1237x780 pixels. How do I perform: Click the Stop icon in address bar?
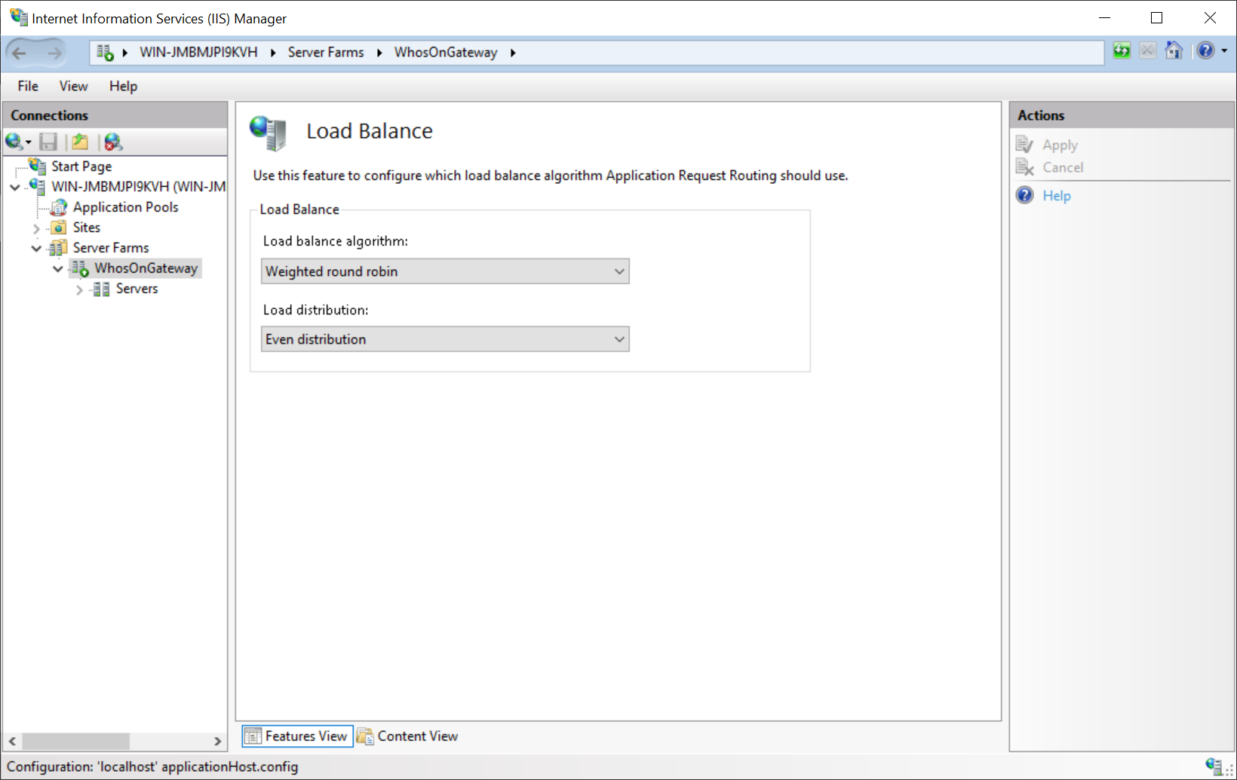point(1148,50)
